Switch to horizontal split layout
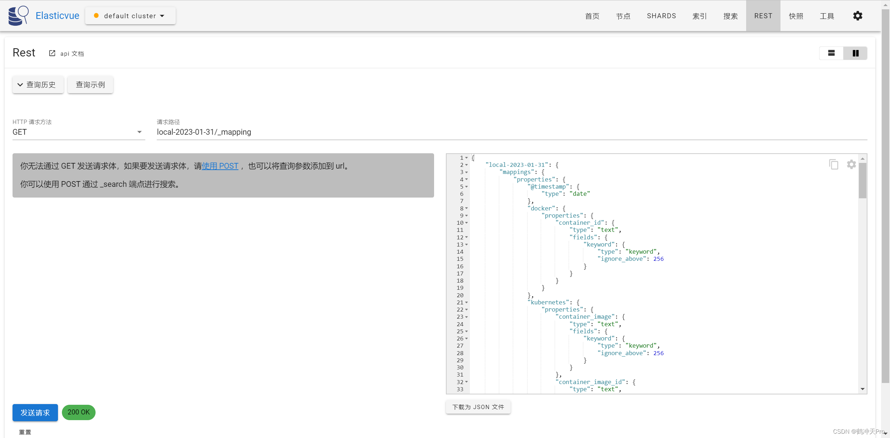Viewport: 890px width, 438px height. (x=831, y=53)
